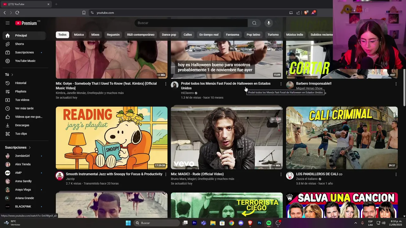Select the Música filter chip

(79, 35)
